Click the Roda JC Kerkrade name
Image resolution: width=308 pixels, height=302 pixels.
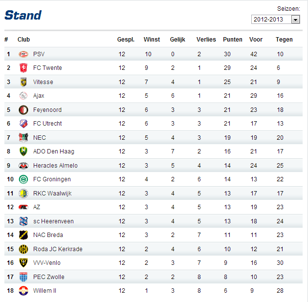coord(58,249)
